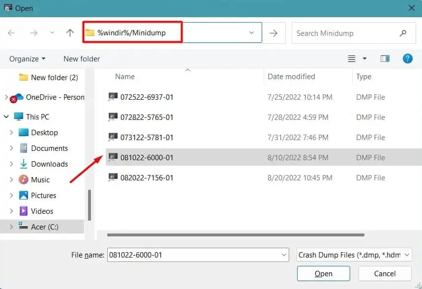The height and width of the screenshot is (289, 422).
Task: Select file 072522-6937-01
Action: [147, 97]
